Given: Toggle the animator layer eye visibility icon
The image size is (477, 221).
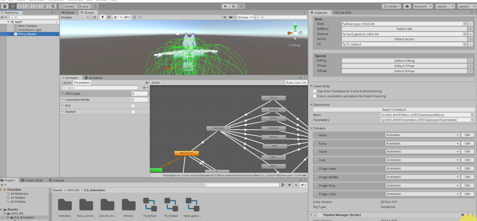Looking at the screenshot, I should 147,83.
